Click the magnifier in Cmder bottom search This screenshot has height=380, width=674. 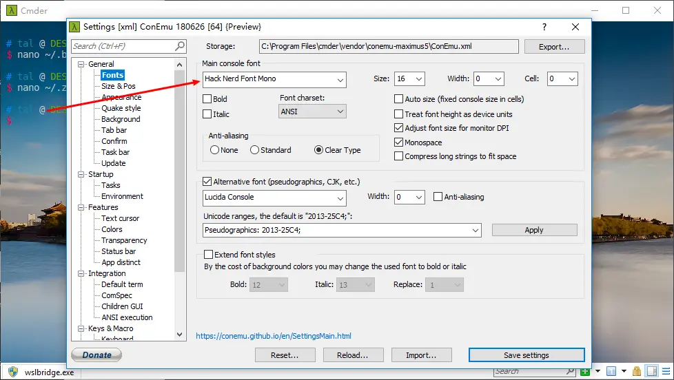click(571, 372)
